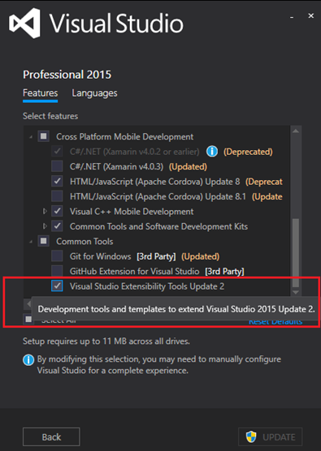
Task: Expand the Visual C++ Mobile Development node
Action: coord(45,212)
